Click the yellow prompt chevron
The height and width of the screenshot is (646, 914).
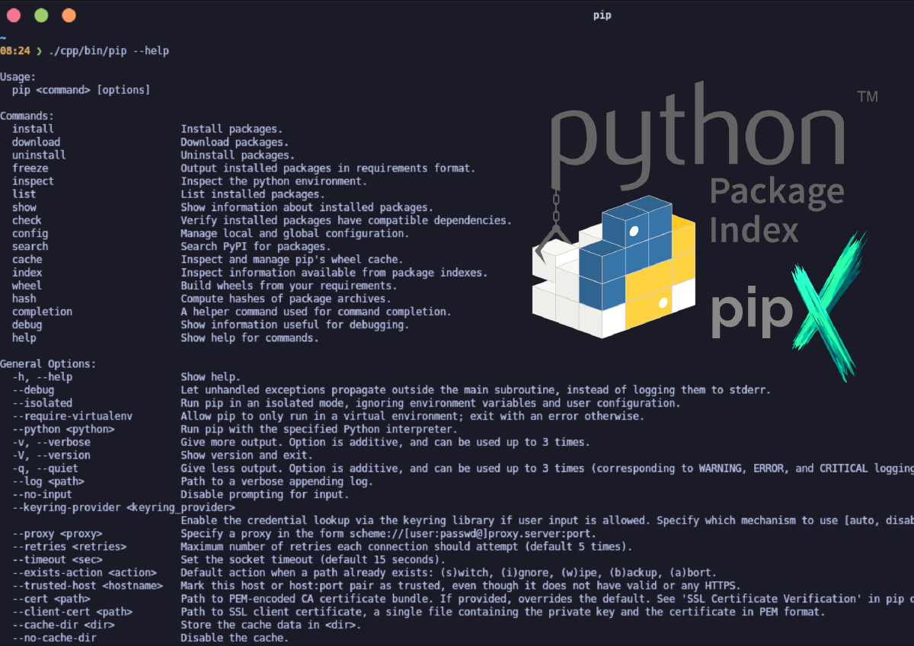coord(40,51)
